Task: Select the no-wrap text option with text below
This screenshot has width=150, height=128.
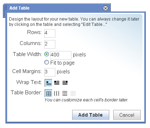Action: (x=49, y=83)
